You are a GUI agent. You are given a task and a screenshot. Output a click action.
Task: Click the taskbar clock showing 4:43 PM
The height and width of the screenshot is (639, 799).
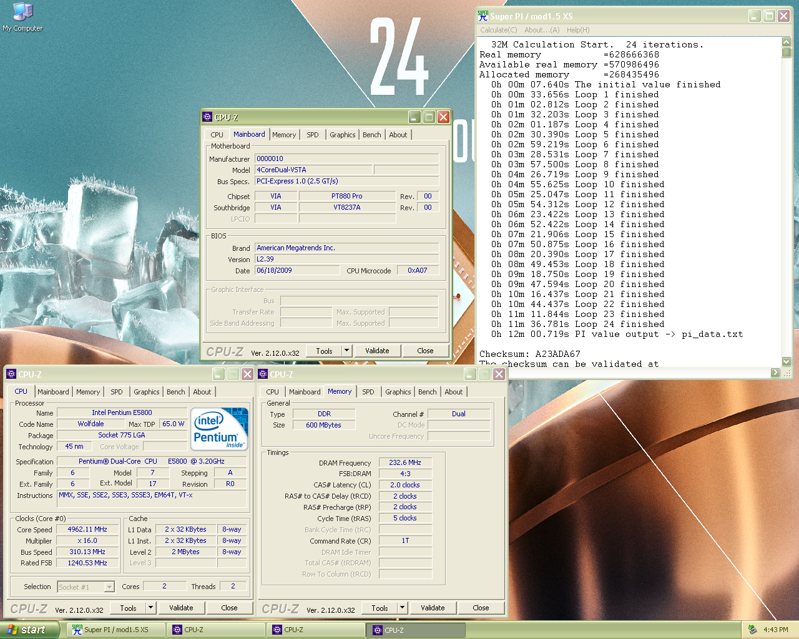[x=775, y=630]
